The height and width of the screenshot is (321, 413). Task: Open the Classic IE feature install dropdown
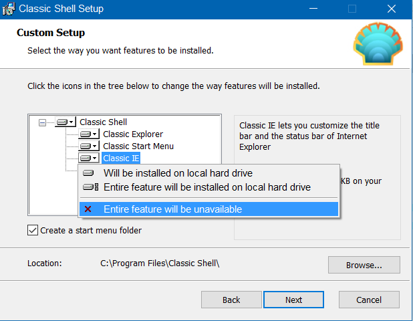pos(89,158)
